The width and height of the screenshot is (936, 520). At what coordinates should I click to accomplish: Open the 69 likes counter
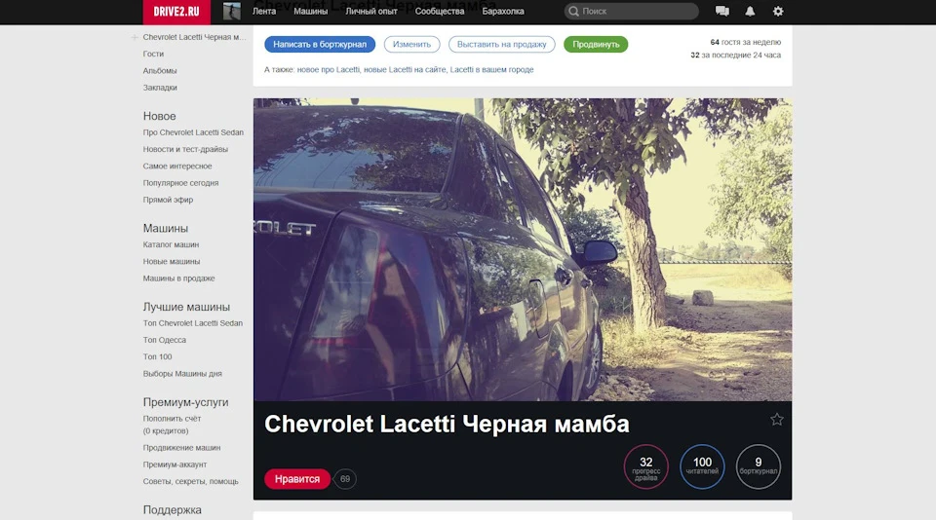pyautogui.click(x=345, y=479)
